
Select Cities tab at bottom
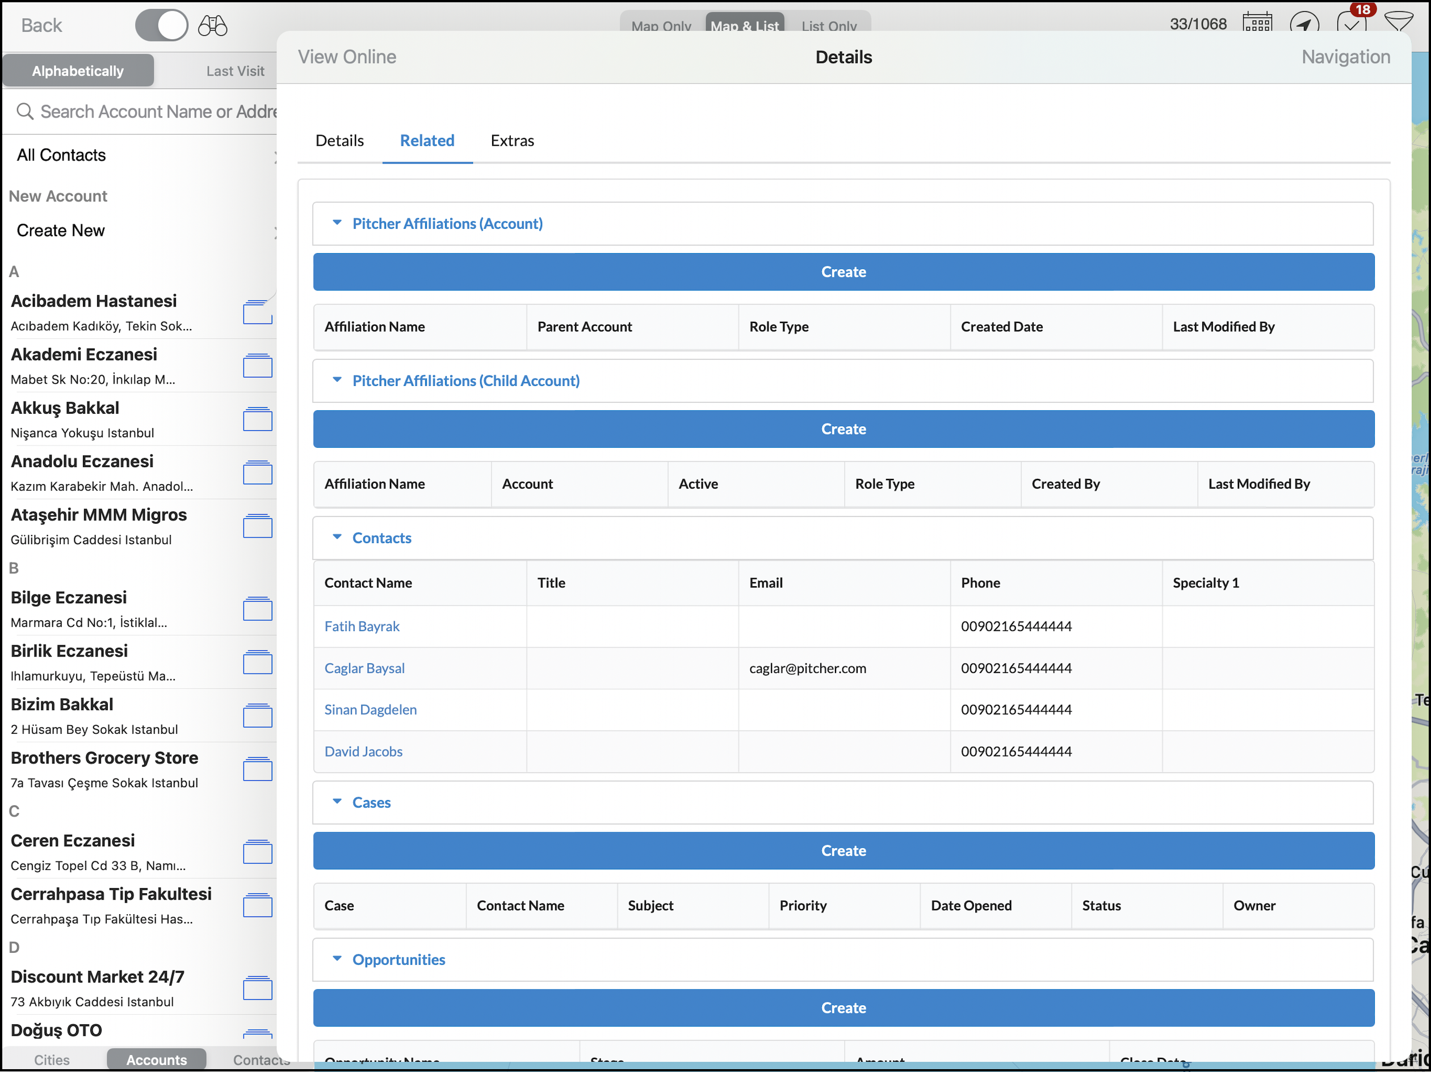(52, 1060)
